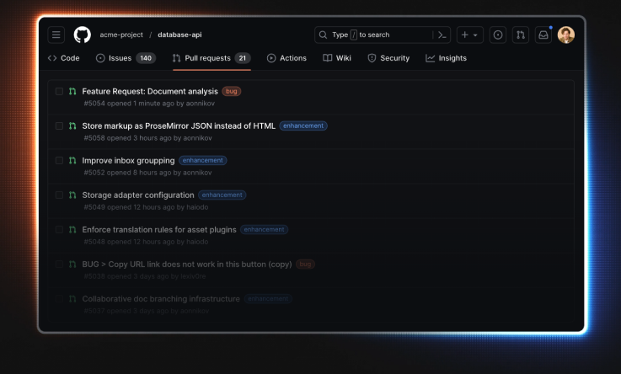Viewport: 621px width, 374px height.
Task: Open the issues icon in top bar
Action: click(x=498, y=35)
